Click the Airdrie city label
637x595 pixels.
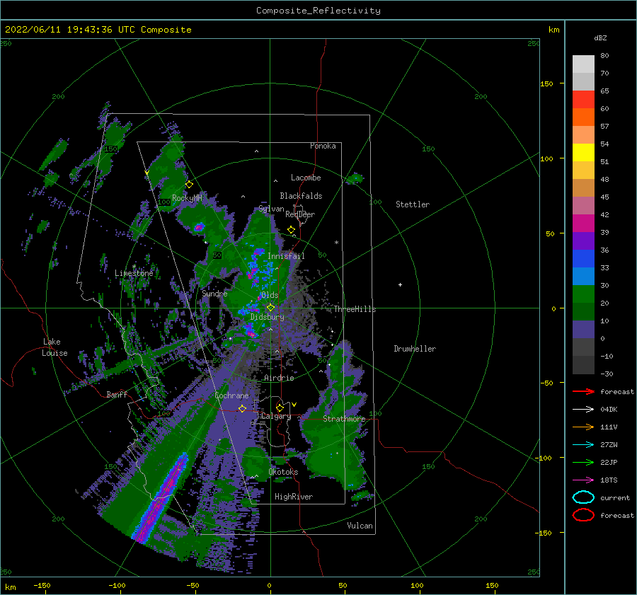[x=279, y=378]
